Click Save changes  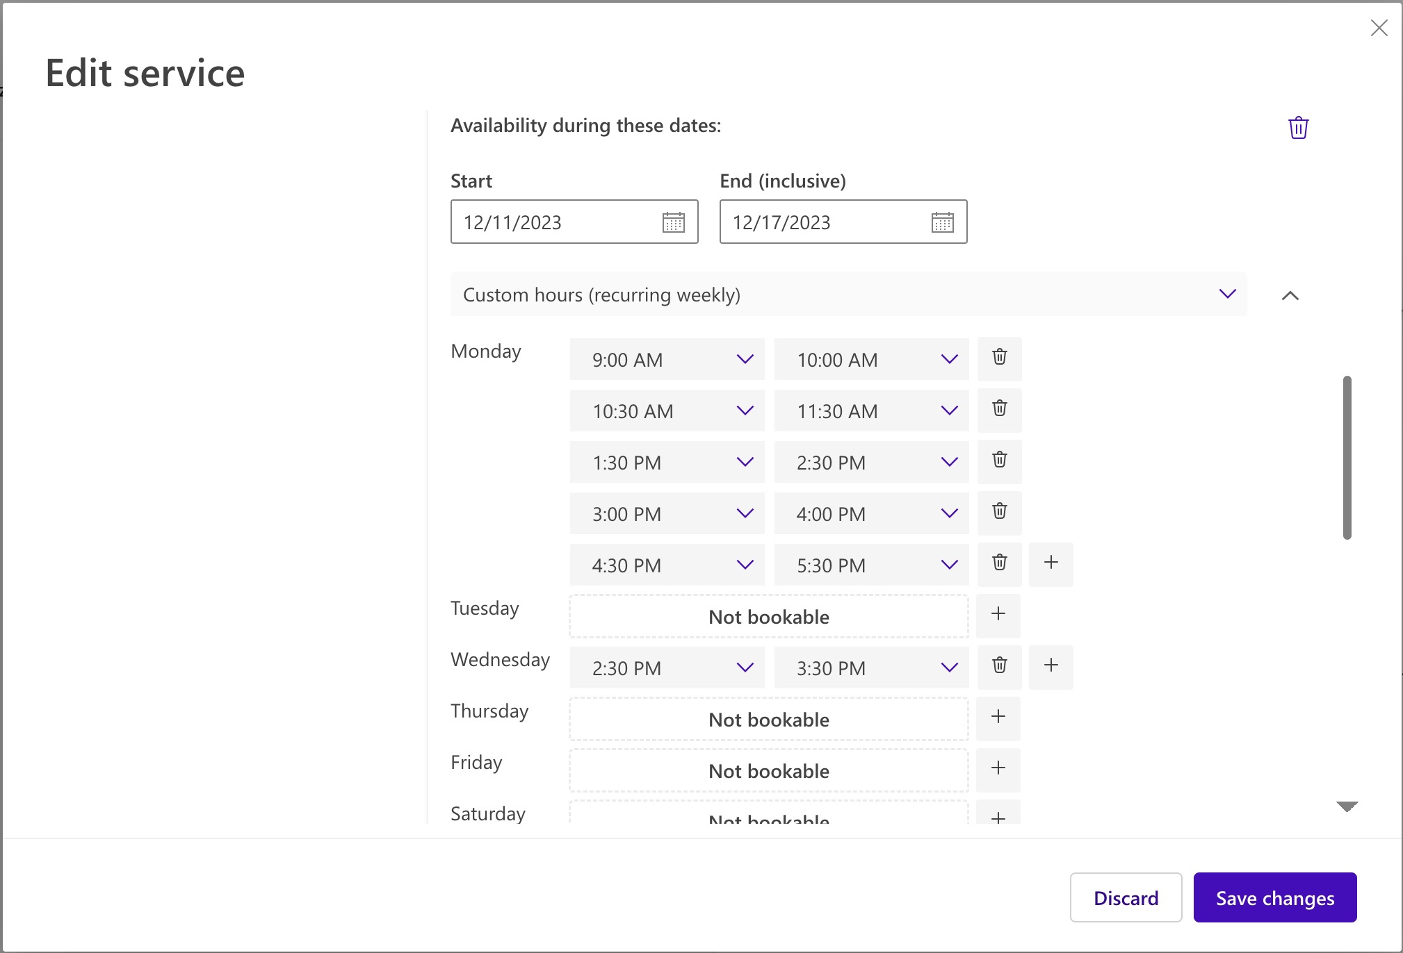tap(1275, 897)
